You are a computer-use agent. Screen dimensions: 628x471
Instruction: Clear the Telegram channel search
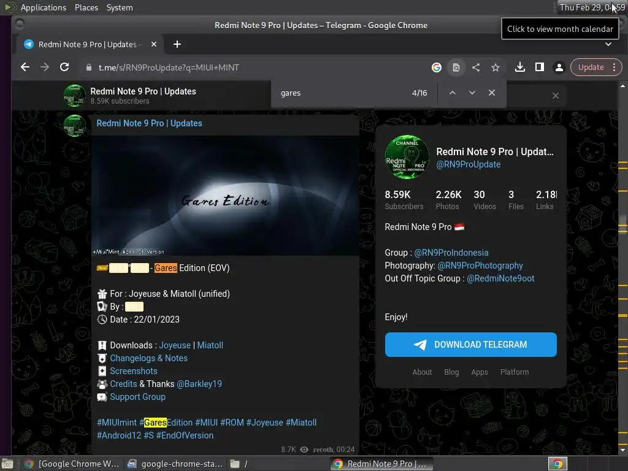pos(555,96)
